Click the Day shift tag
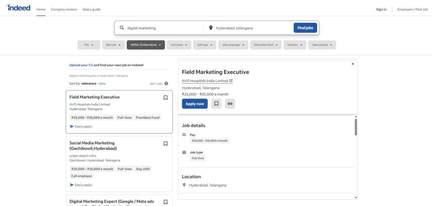Screen dimensions: 432x206 pyautogui.click(x=143, y=169)
